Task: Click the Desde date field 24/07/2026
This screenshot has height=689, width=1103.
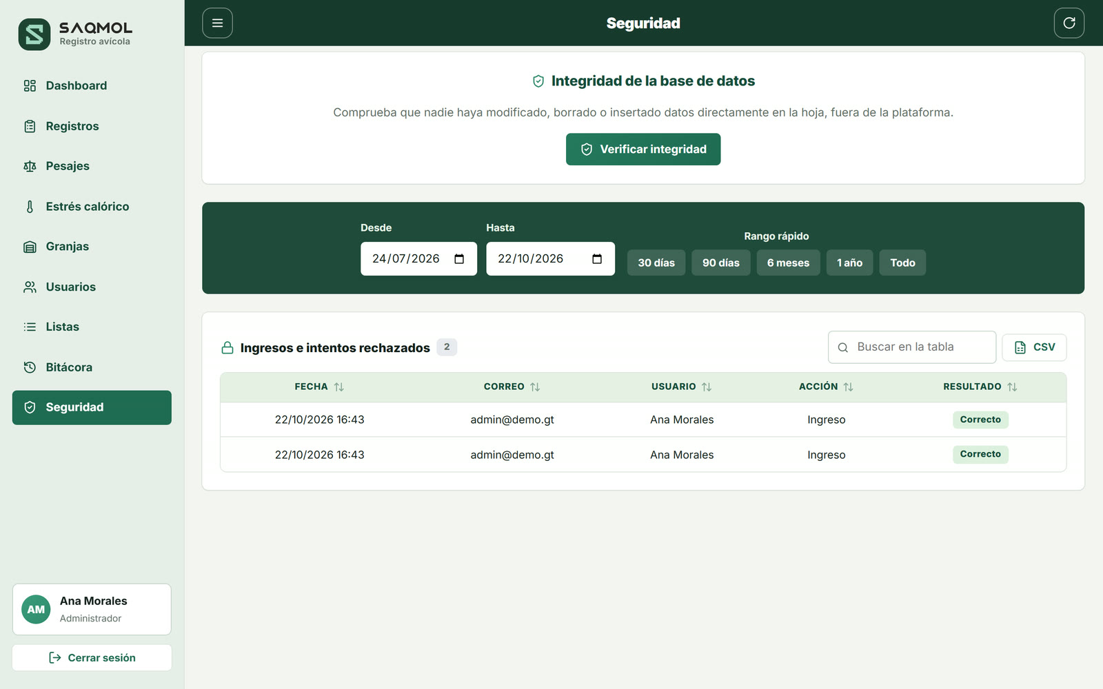Action: pyautogui.click(x=418, y=259)
